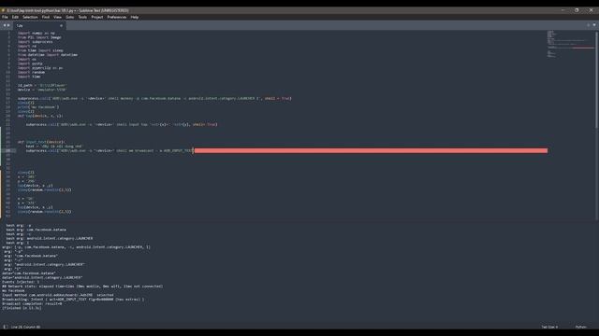
Task: Change the Tab Size setting
Action: [549, 327]
